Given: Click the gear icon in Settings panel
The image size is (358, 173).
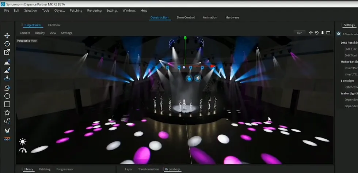Looking at the screenshot, I should [x=339, y=34].
